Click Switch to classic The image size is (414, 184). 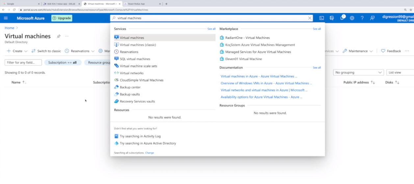(46, 51)
